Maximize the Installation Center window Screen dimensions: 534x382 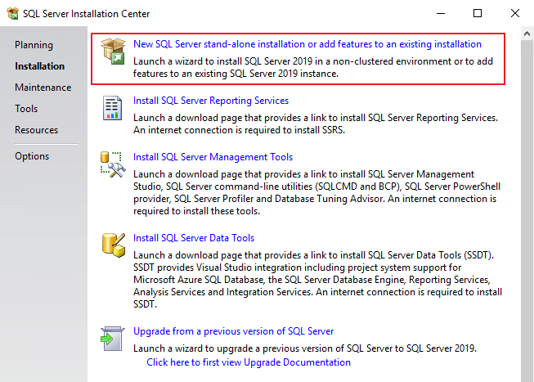(x=478, y=13)
